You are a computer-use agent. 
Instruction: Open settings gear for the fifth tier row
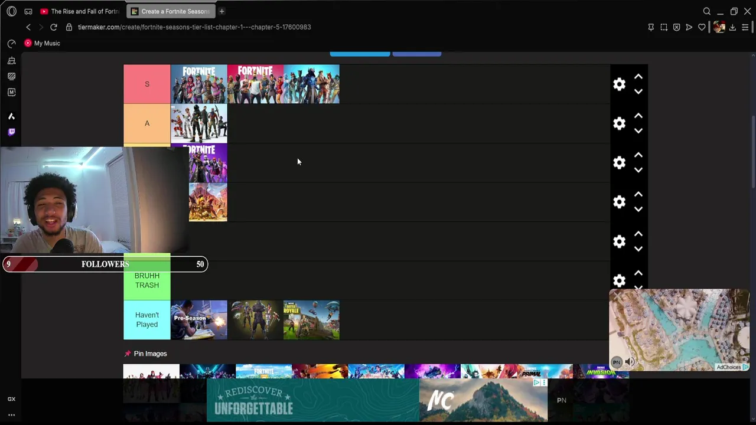619,241
